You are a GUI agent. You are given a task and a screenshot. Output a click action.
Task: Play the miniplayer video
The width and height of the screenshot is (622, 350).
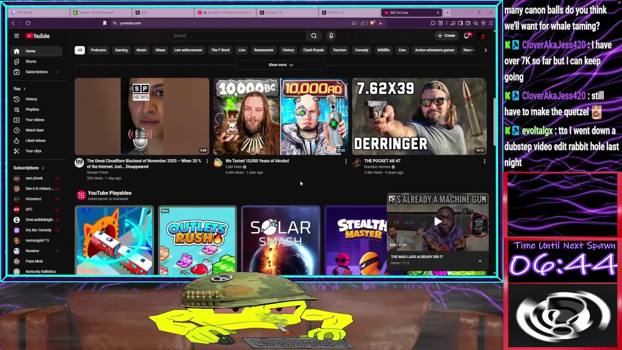click(438, 222)
